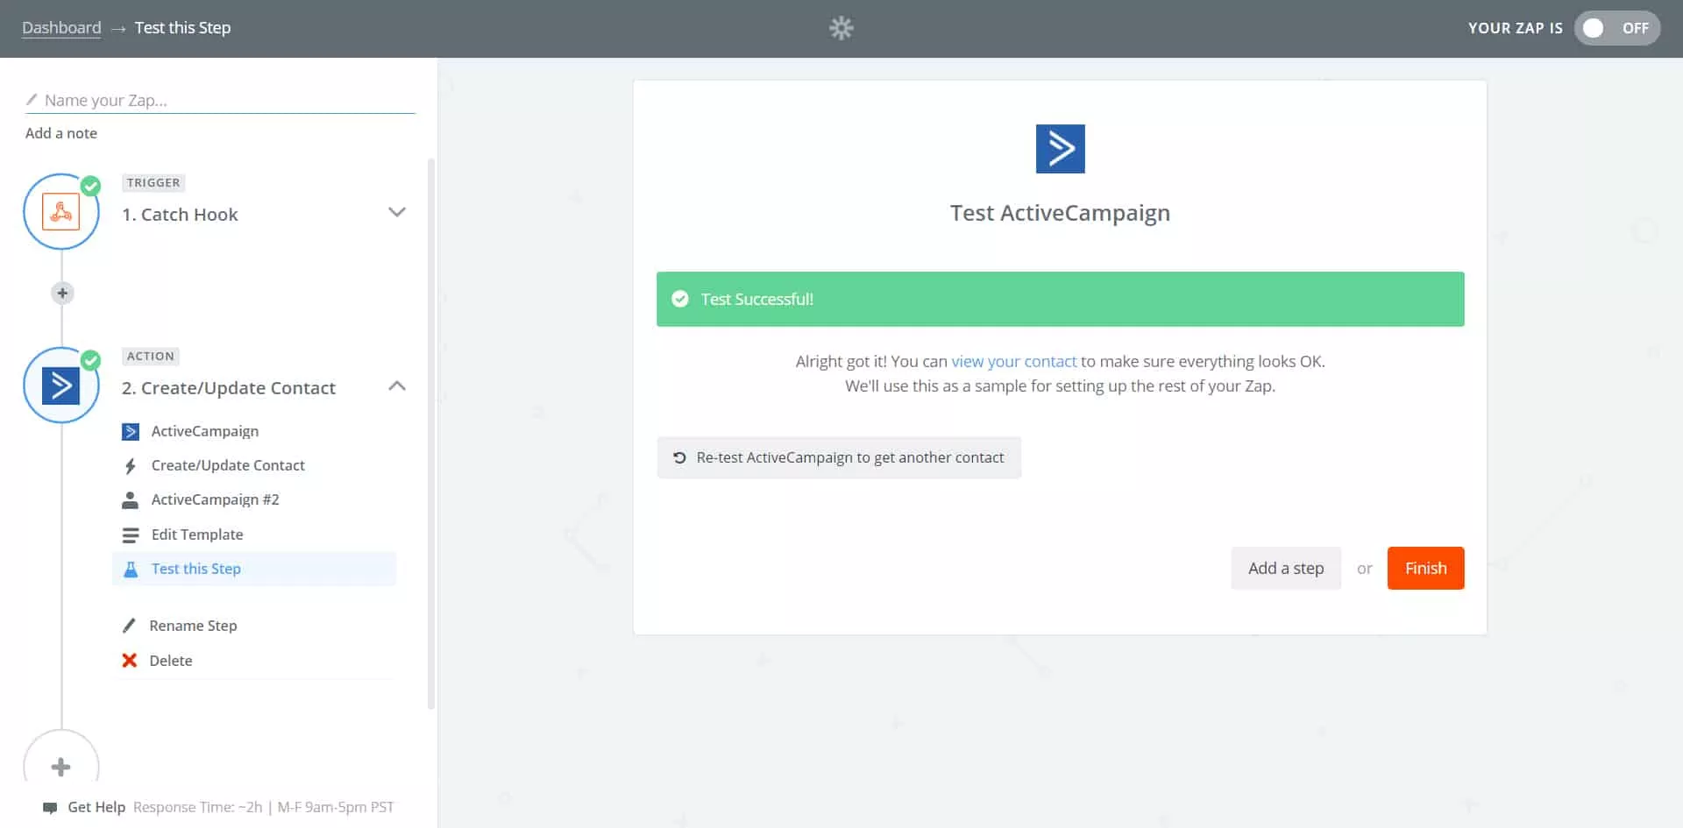Click the small plus between steps
Screen dimensions: 1683x828
(62, 294)
